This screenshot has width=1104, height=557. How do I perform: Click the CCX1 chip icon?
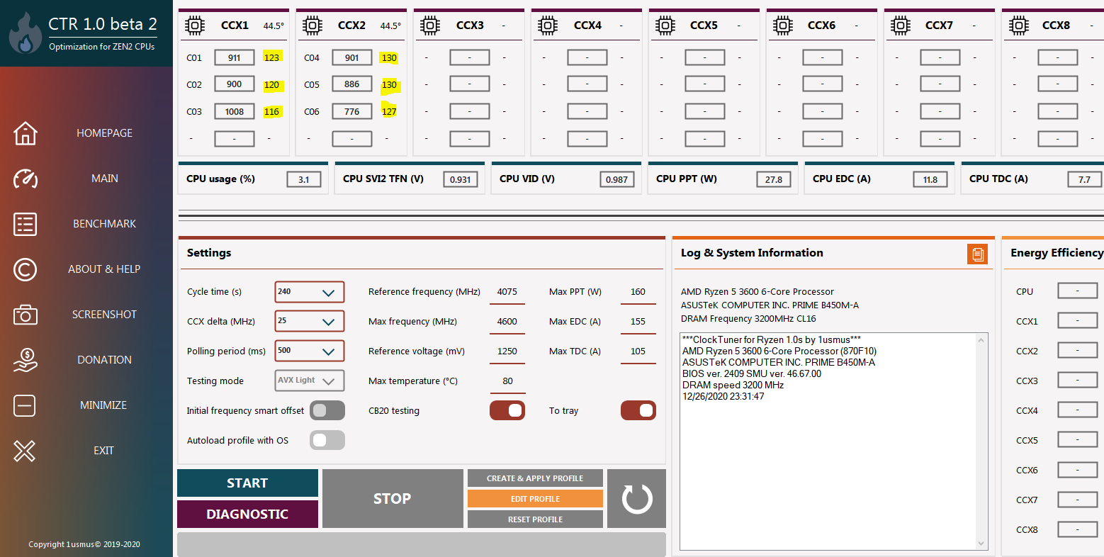[195, 26]
